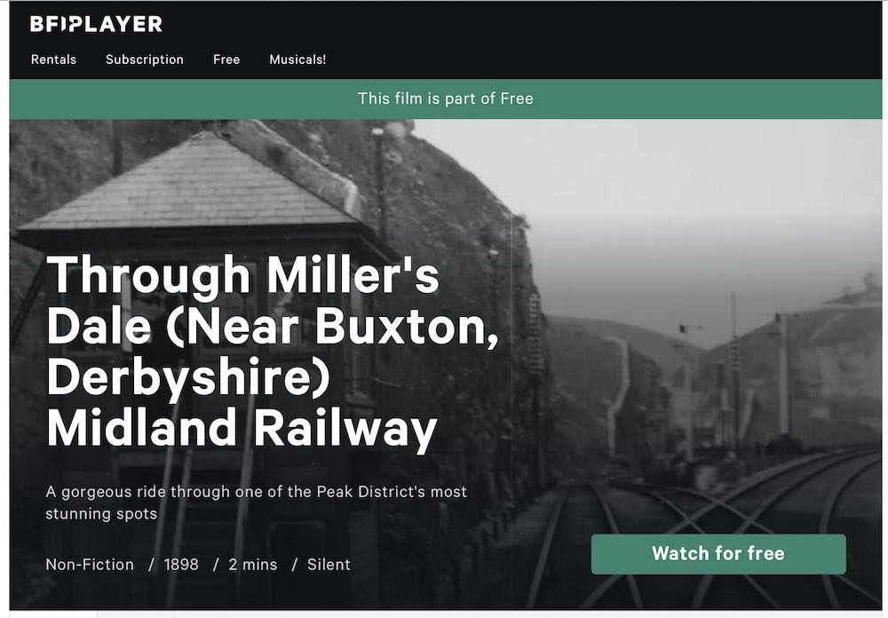Open the Musicals! collection link
Image resolution: width=888 pixels, height=618 pixels.
(x=297, y=59)
